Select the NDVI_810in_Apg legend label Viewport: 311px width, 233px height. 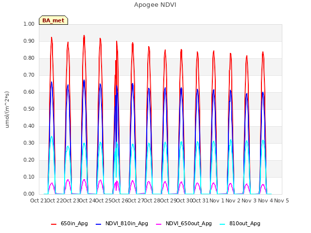tap(127, 224)
